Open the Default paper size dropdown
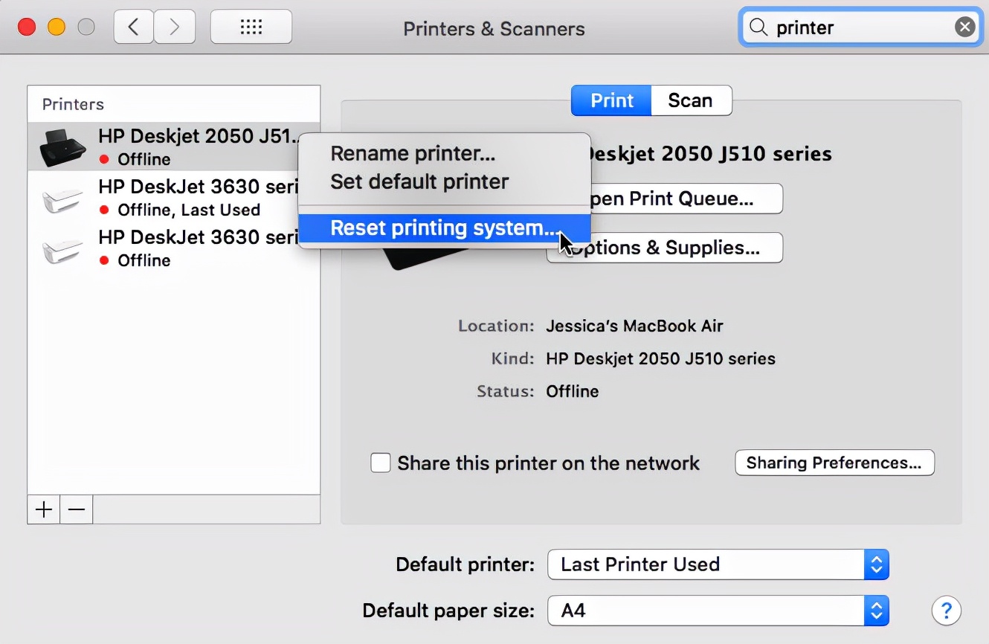Screen dimensions: 989x644 [x=718, y=611]
